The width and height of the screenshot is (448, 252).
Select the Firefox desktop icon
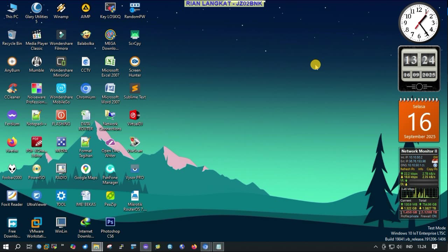[x=12, y=145]
